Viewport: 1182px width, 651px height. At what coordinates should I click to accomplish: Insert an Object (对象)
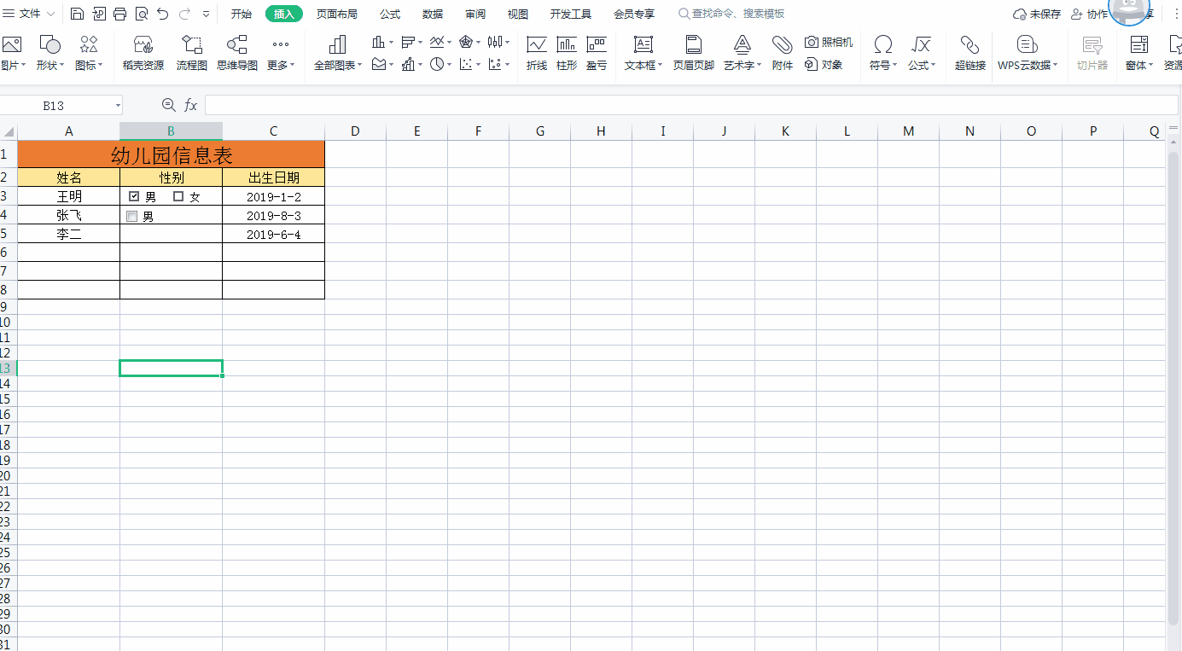[824, 64]
